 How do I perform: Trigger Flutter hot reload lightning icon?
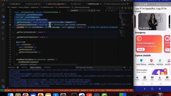coord(122,8)
